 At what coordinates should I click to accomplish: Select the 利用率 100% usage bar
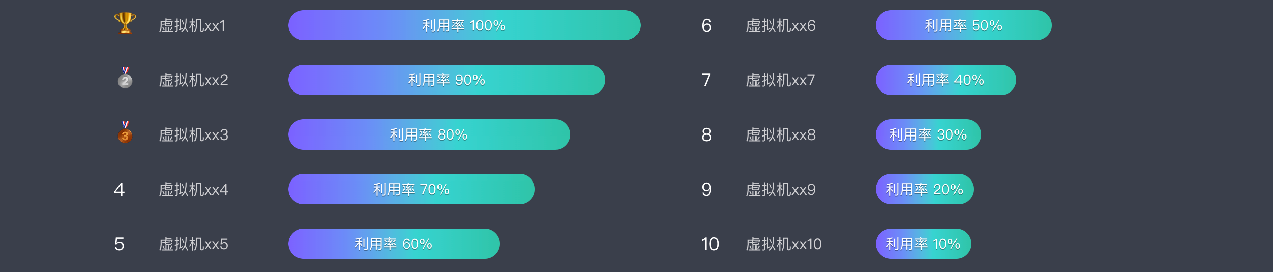pyautogui.click(x=464, y=25)
